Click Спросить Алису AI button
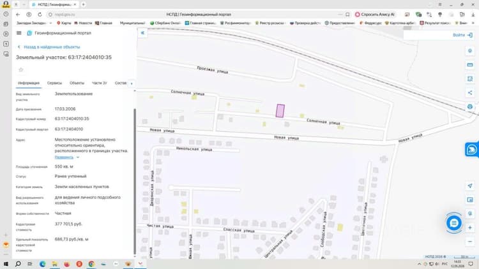The width and height of the screenshot is (479, 269). tap(375, 14)
